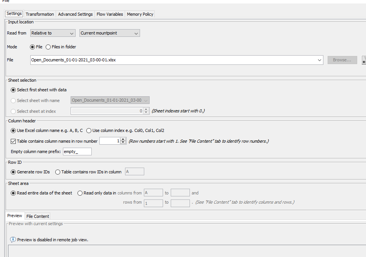Screen dimensions: 366x257
Task: Click the info icon in Preview panel
Action: coord(13,239)
